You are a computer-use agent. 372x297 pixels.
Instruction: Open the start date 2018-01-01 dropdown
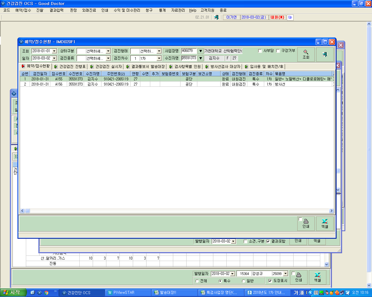[x=54, y=51]
